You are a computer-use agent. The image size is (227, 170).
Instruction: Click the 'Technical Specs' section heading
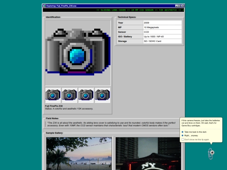click(127, 17)
